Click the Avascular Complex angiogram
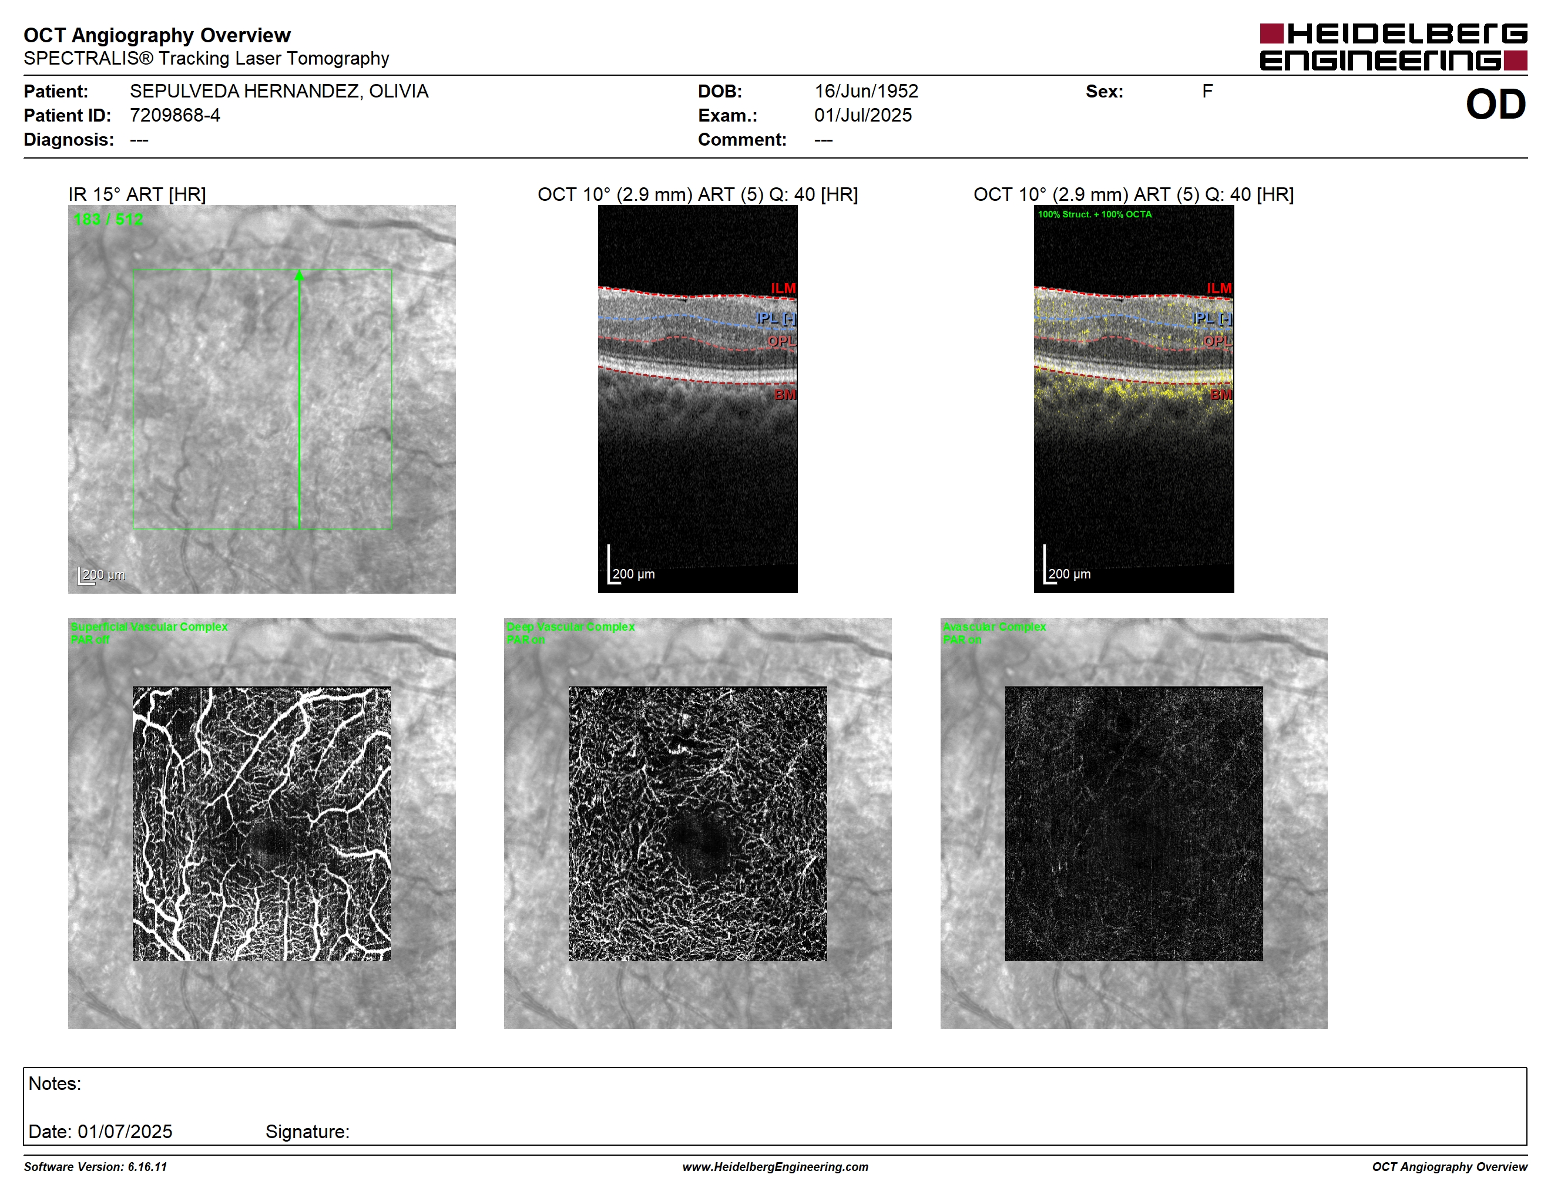Viewport: 1551px width, 1198px height. pos(1133,823)
